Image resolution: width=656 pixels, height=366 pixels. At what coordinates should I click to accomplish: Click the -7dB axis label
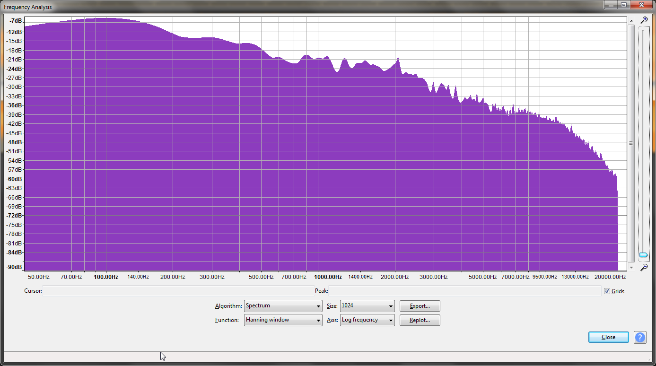(16, 21)
